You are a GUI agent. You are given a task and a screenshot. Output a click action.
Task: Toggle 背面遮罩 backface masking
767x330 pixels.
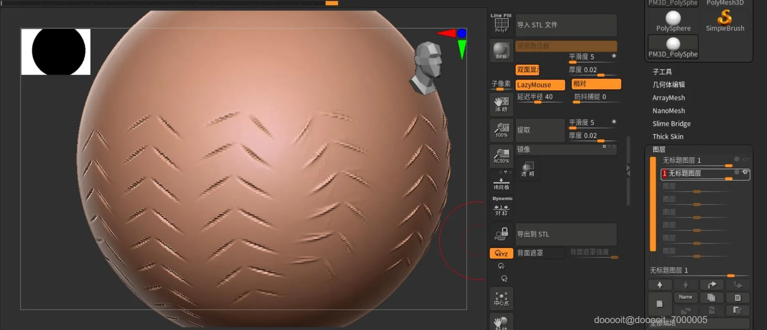point(540,253)
